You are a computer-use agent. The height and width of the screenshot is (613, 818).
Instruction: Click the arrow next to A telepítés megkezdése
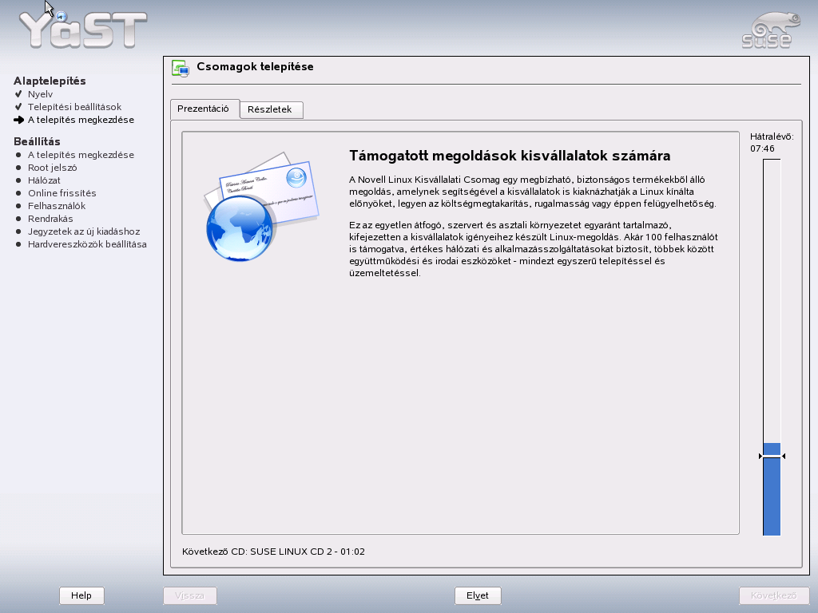(x=19, y=120)
